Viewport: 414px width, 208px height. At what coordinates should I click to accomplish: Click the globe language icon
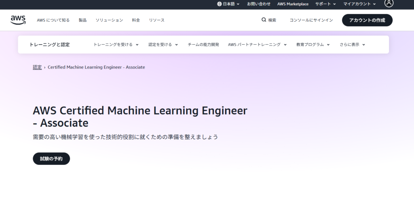coord(220,4)
